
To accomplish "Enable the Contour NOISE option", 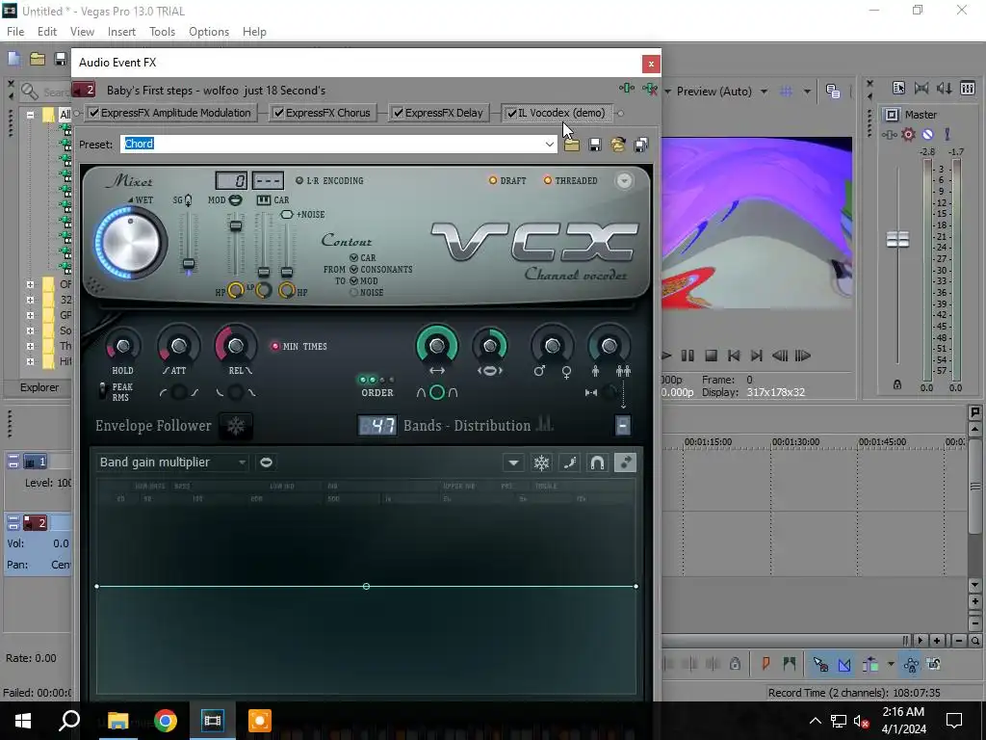I will point(354,292).
